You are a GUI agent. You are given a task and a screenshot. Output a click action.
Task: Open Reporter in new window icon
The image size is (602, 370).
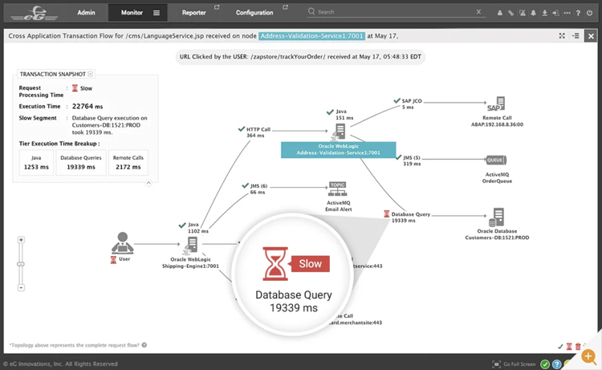tap(217, 7)
